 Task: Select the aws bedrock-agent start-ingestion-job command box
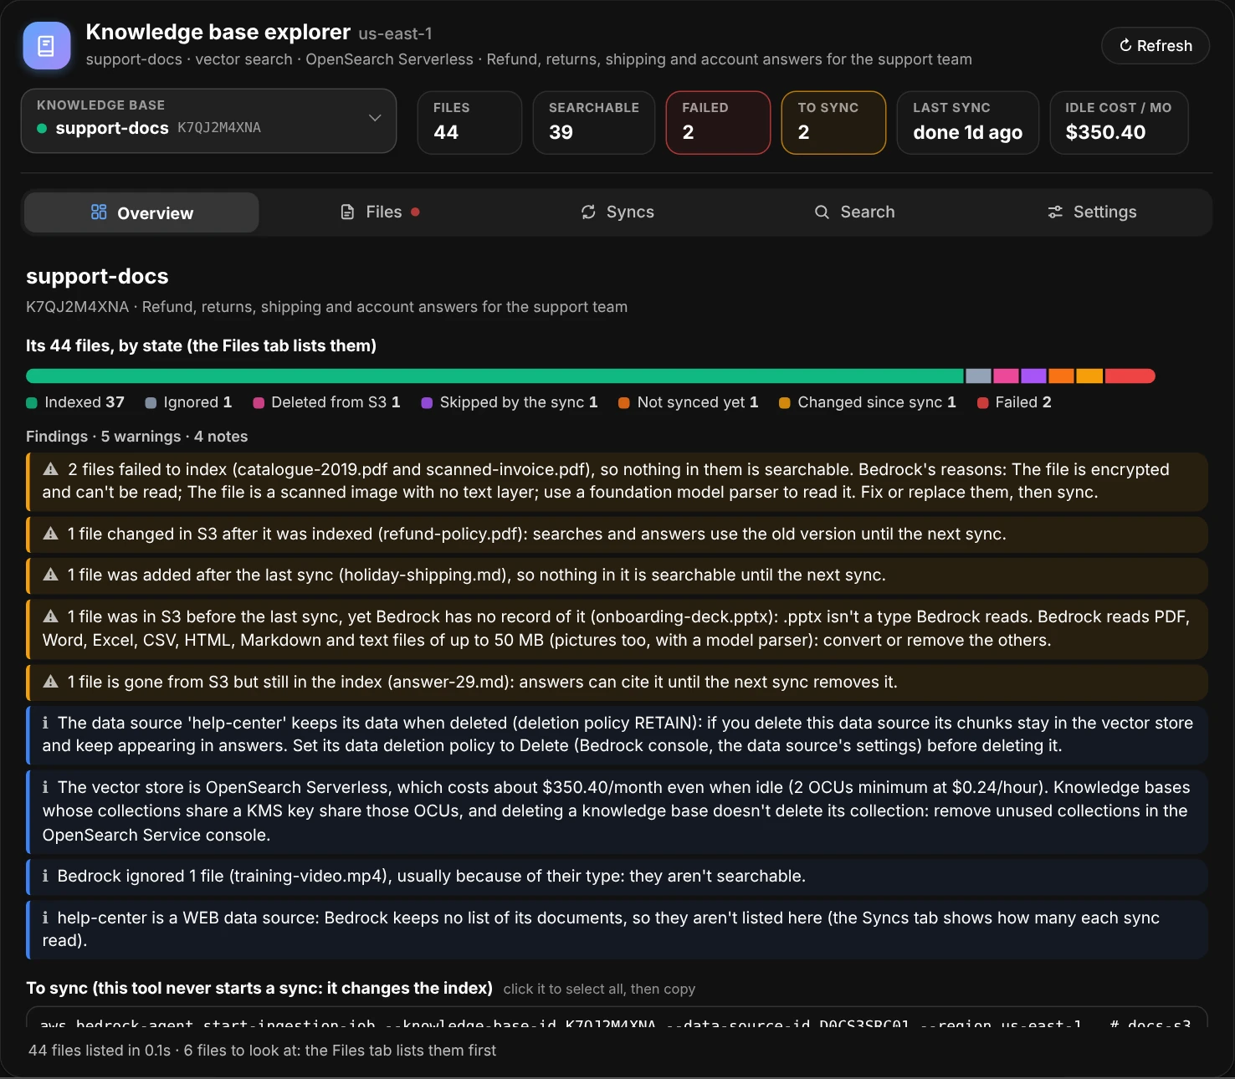617,1018
